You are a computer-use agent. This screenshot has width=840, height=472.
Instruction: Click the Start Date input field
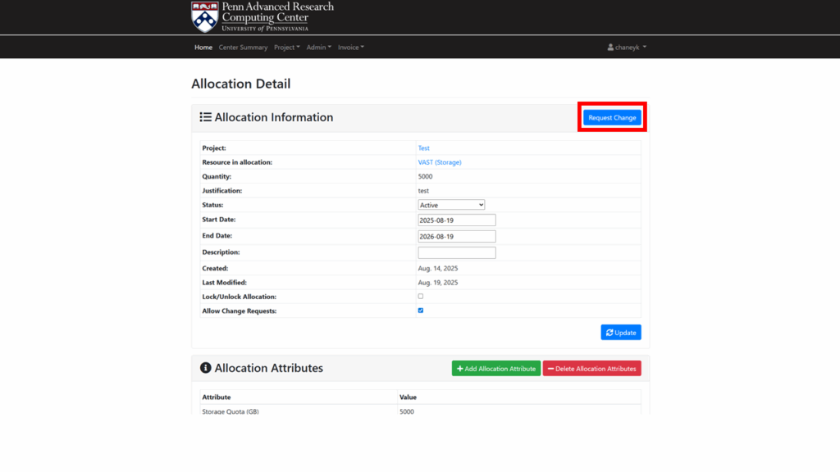pyautogui.click(x=457, y=220)
